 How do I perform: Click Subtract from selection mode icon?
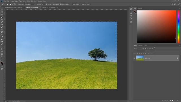coord(12,4)
